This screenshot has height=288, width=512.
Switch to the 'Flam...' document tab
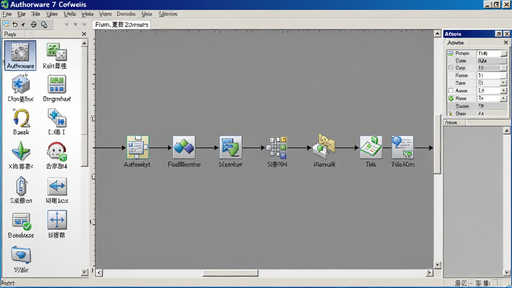(121, 24)
